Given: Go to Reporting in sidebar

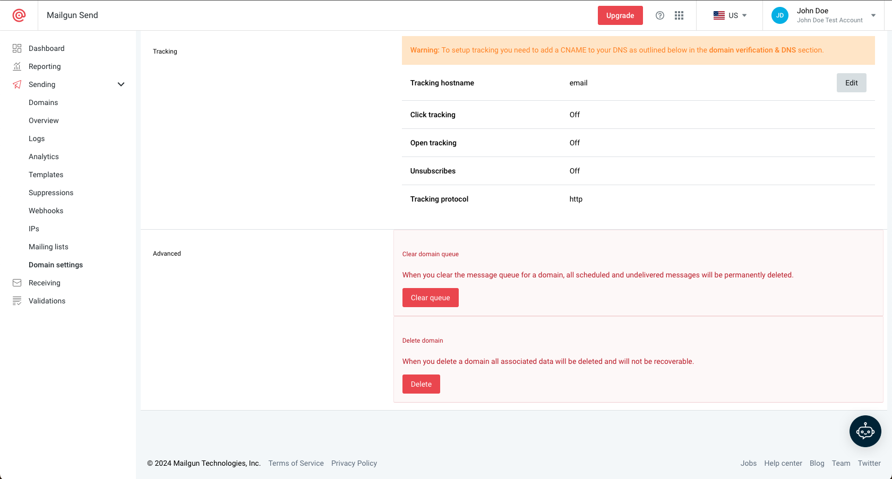Looking at the screenshot, I should coord(45,66).
